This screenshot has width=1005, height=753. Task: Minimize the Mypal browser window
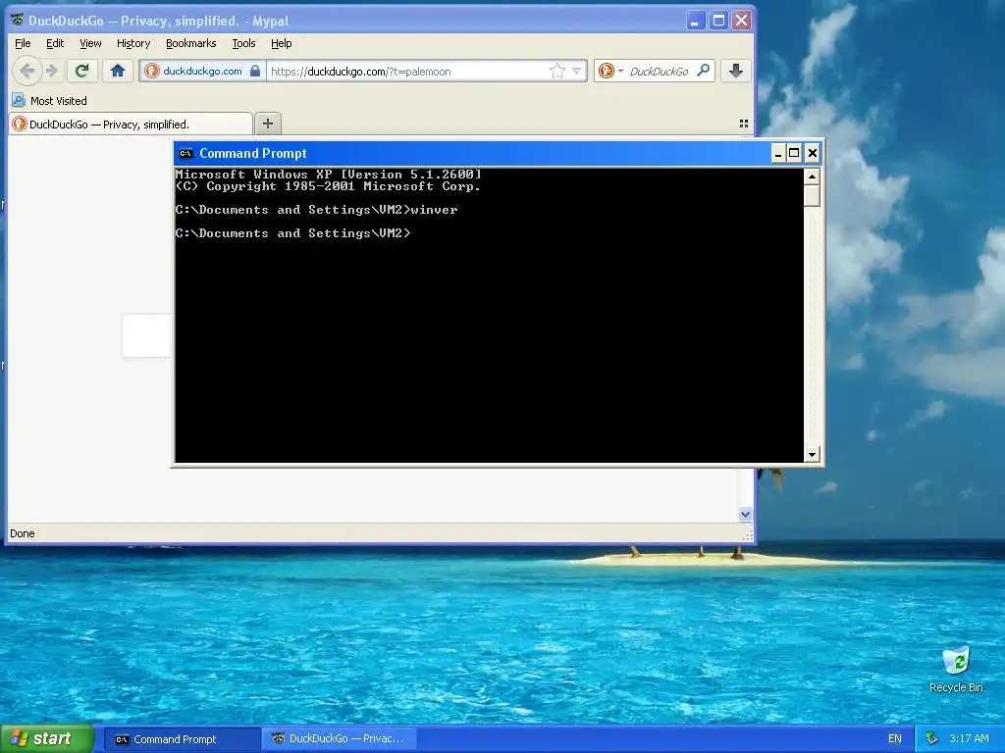696,21
